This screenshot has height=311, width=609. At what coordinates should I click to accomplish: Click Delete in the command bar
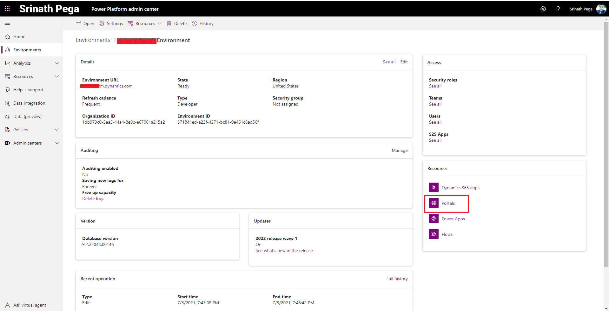coord(177,23)
